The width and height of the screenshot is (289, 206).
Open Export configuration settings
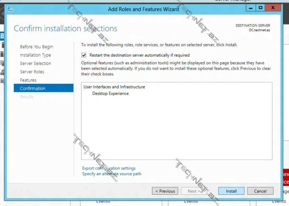[x=109, y=168]
